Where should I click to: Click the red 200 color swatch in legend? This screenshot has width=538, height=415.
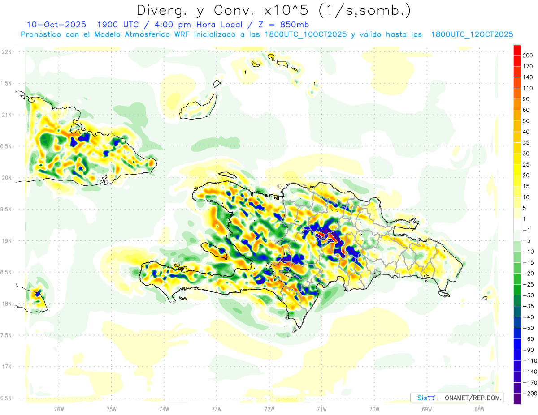tap(517, 50)
